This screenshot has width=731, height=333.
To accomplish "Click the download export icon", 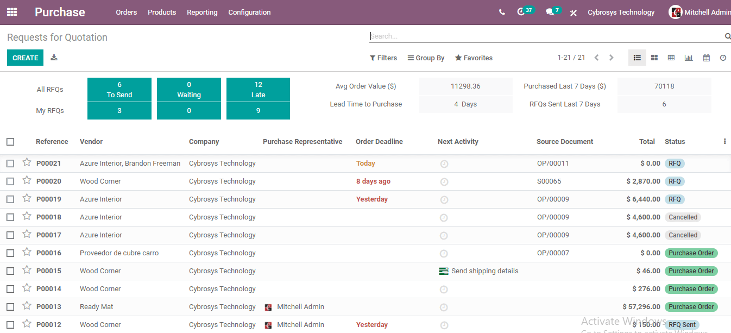I will (54, 58).
